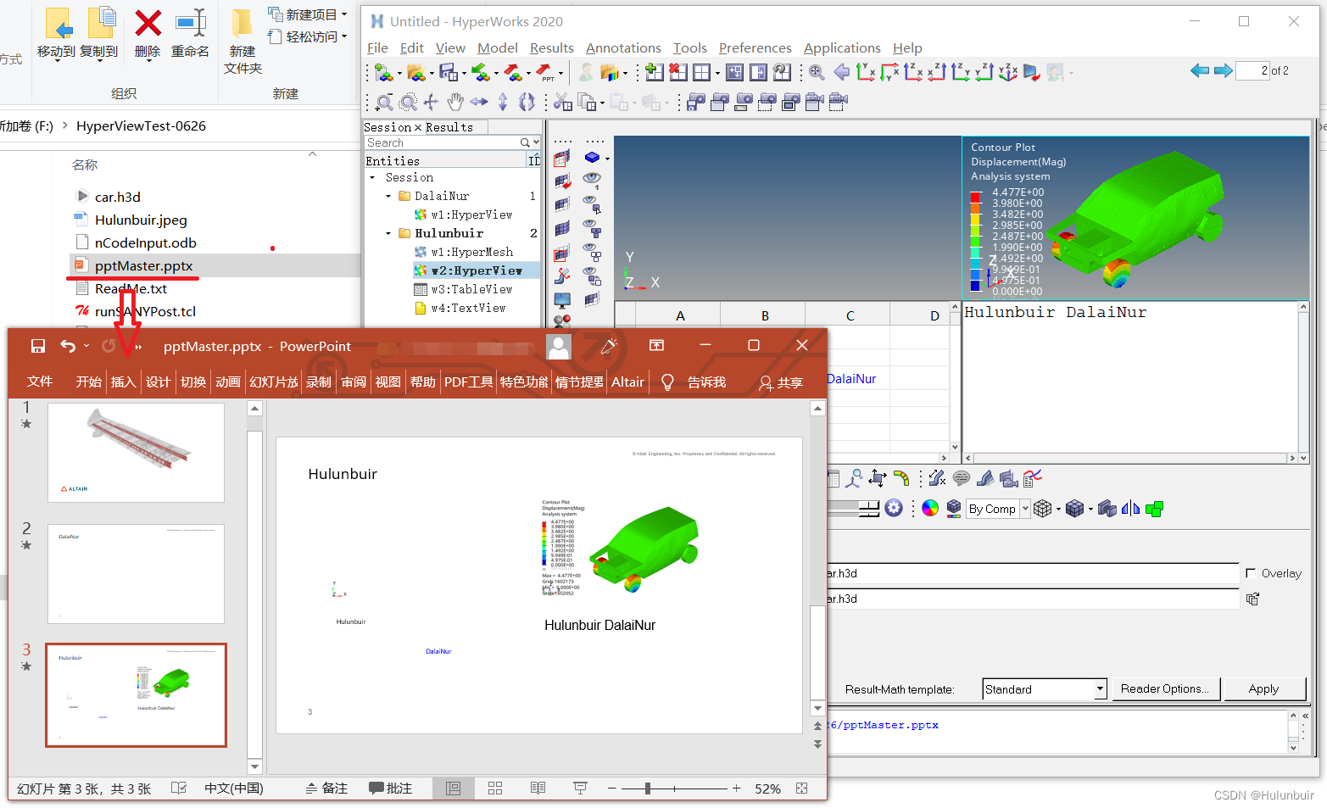Open the Preferences menu
Image resolution: width=1327 pixels, height=808 pixels.
pos(755,47)
